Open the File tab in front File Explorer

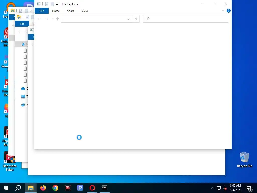(42, 11)
